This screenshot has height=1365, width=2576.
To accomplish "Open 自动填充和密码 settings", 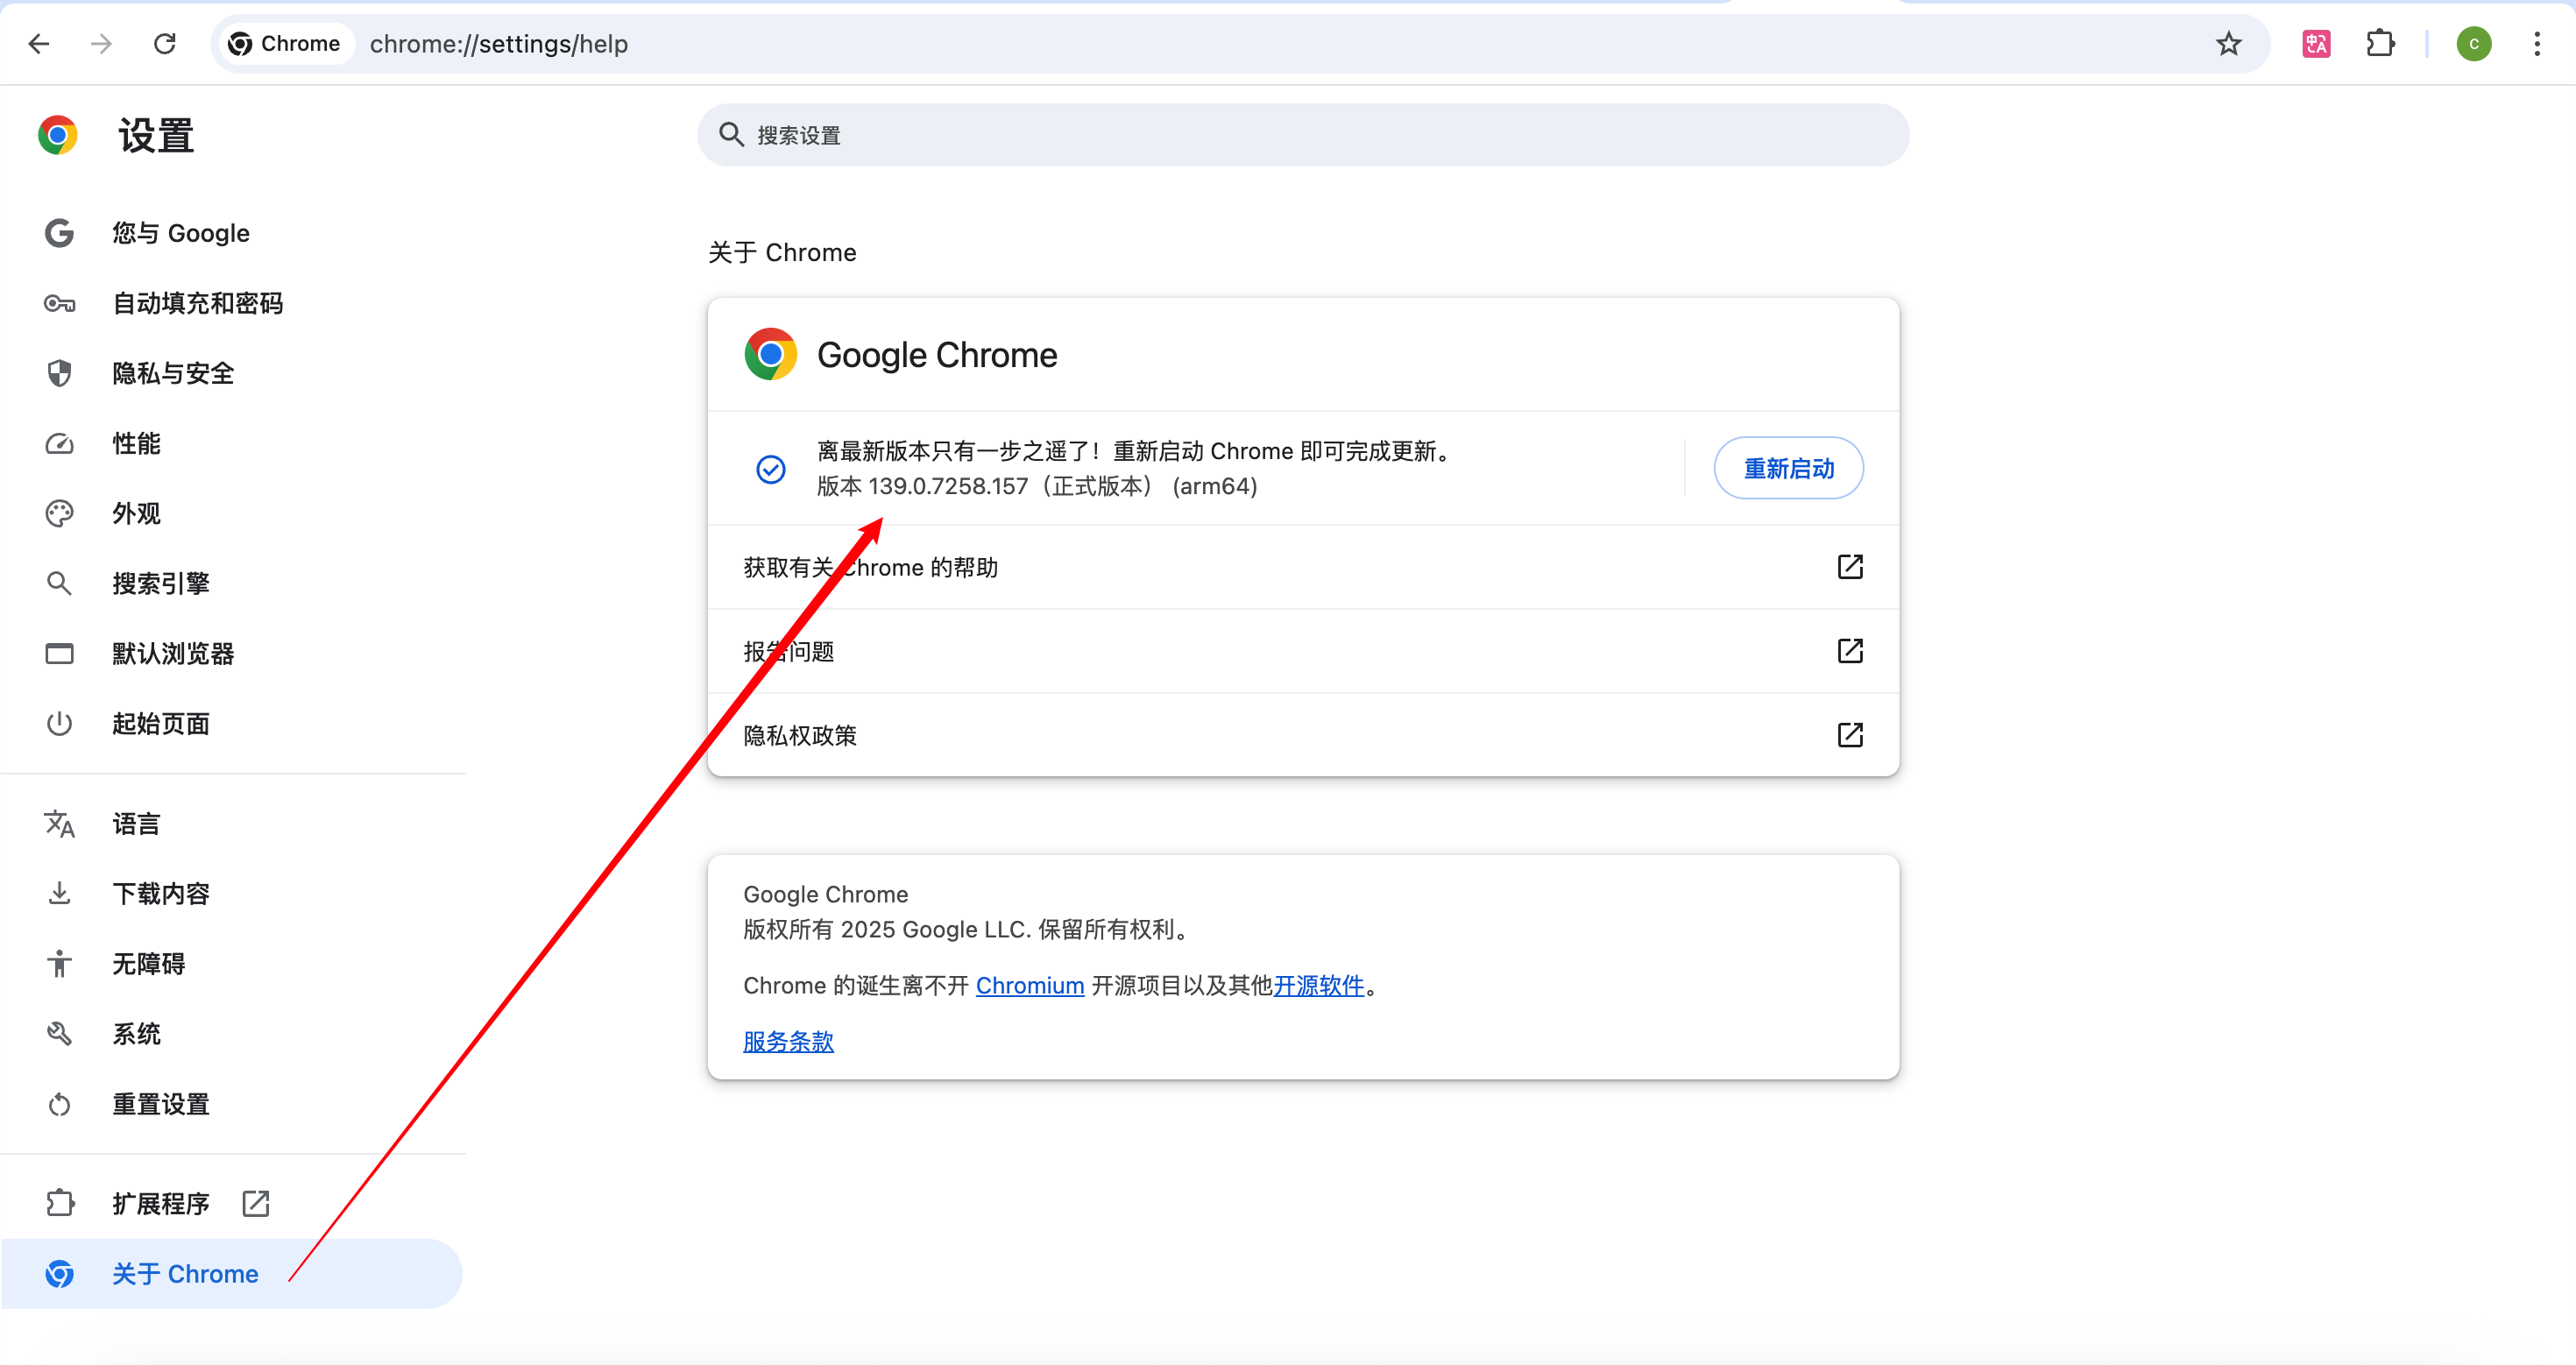I will tap(232, 303).
